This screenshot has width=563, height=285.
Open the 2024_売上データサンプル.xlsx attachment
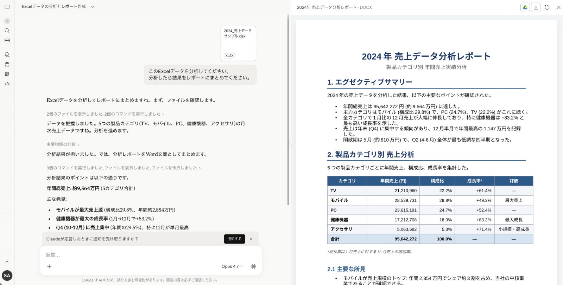tap(238, 43)
